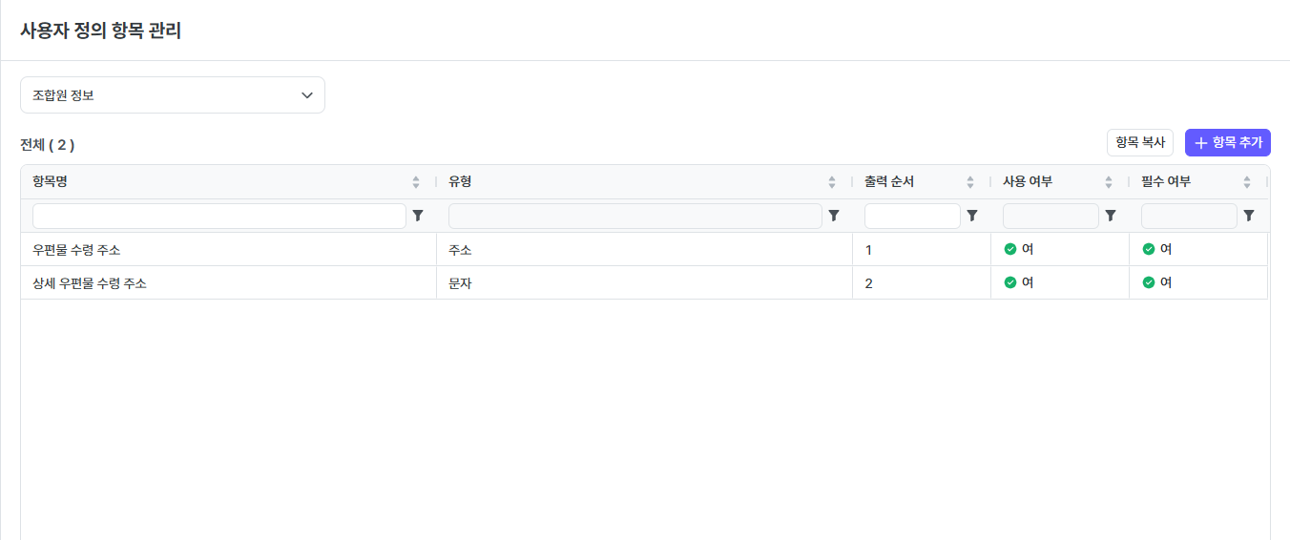Click the 항목 추가 button

[x=1227, y=143]
